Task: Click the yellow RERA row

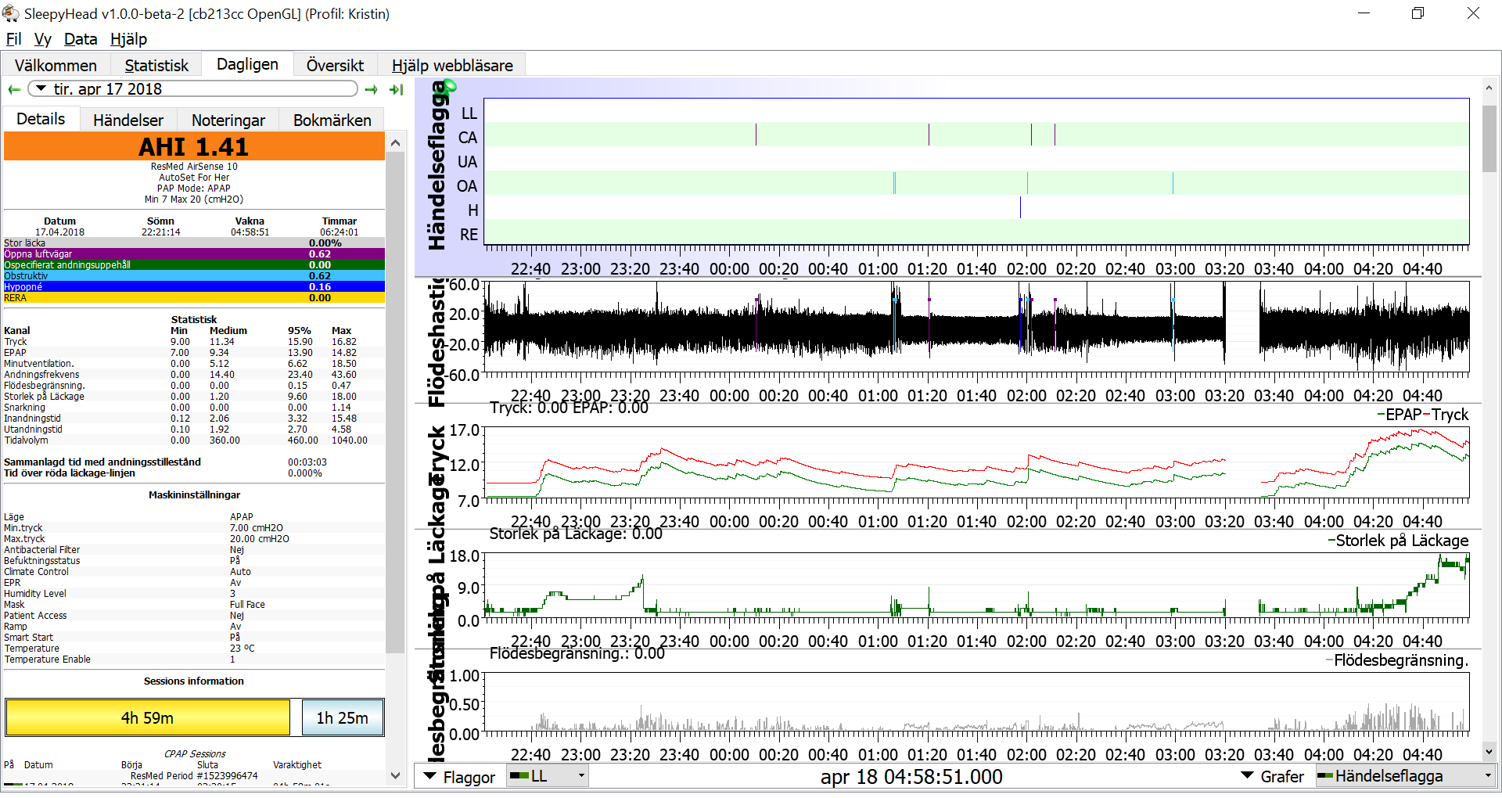Action: pos(194,298)
